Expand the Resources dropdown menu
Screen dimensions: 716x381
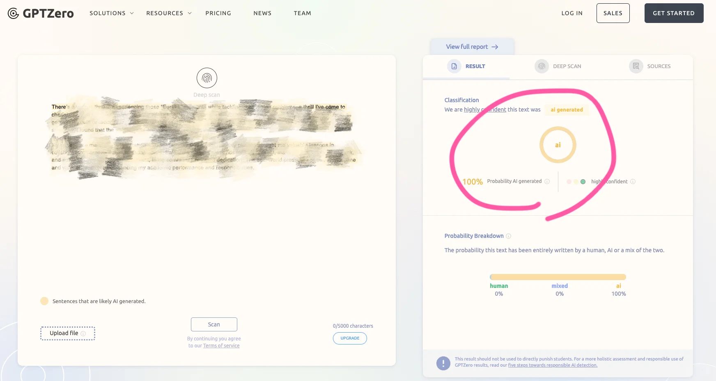169,13
